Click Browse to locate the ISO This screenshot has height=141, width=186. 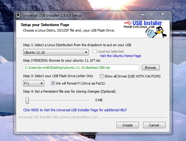[151, 68]
